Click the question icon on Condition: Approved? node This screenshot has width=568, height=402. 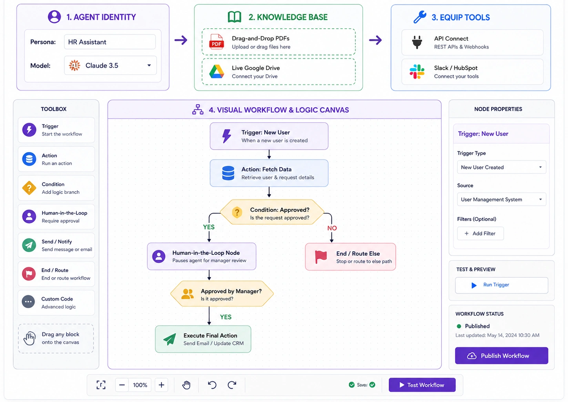pyautogui.click(x=237, y=213)
